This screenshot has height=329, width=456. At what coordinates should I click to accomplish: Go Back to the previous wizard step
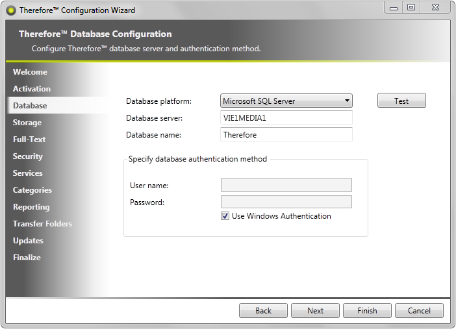[263, 311]
